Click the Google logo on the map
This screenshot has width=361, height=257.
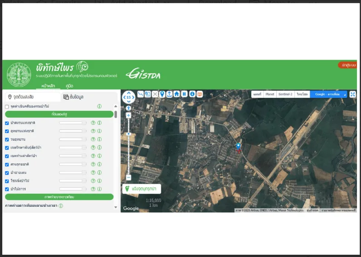(131, 208)
